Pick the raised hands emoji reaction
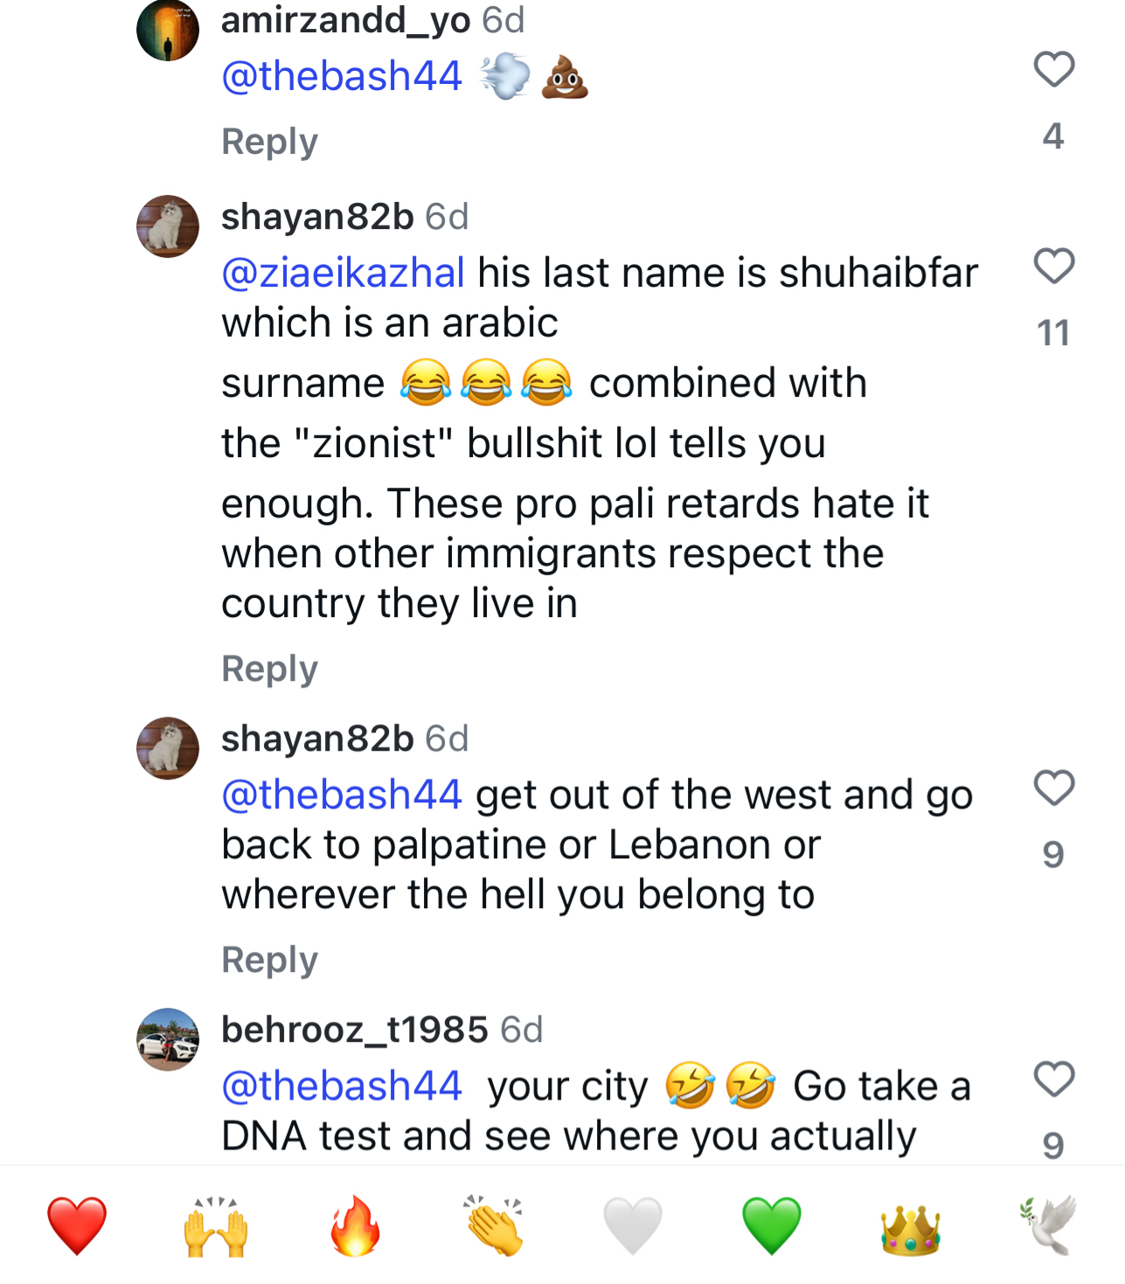This screenshot has height=1284, width=1125. coord(216,1225)
